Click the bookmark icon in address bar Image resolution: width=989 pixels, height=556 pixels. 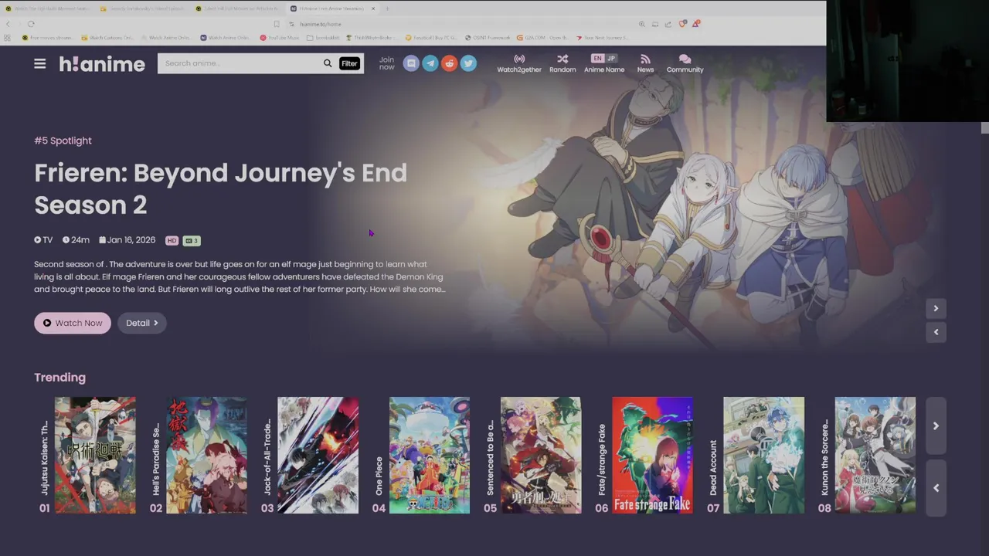[x=277, y=24]
